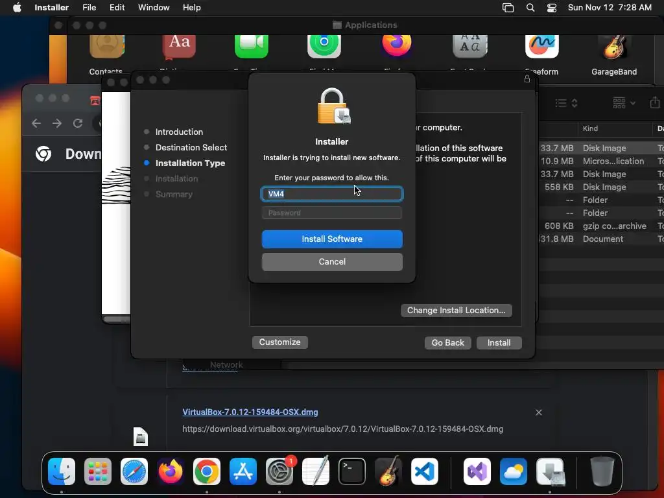Open Finder list view sort dropdown
Image resolution: width=664 pixels, height=498 pixels.
tap(566, 103)
